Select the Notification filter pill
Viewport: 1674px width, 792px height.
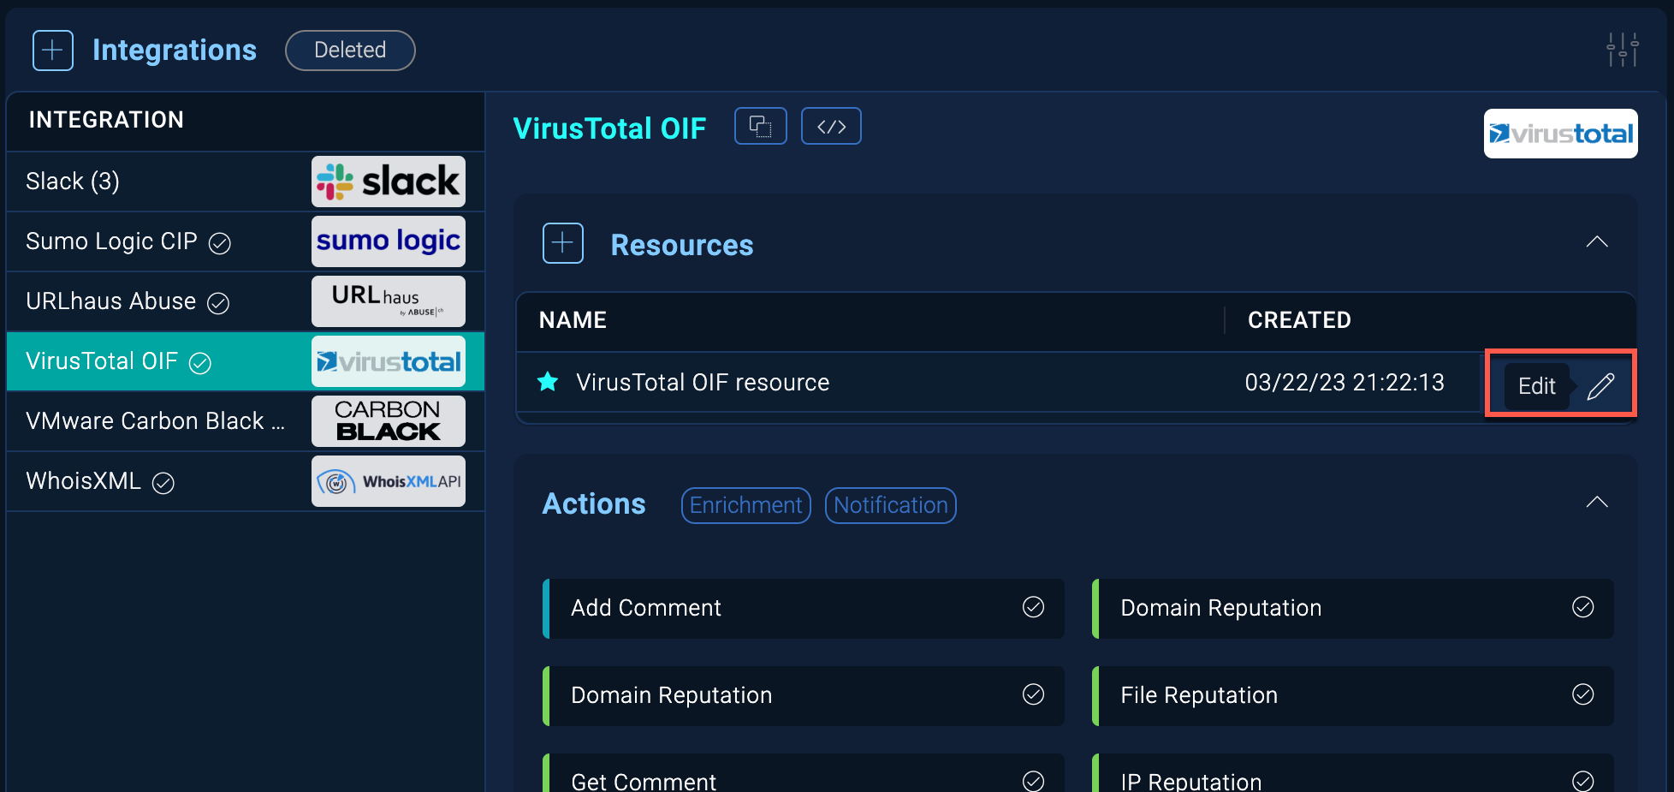(890, 505)
